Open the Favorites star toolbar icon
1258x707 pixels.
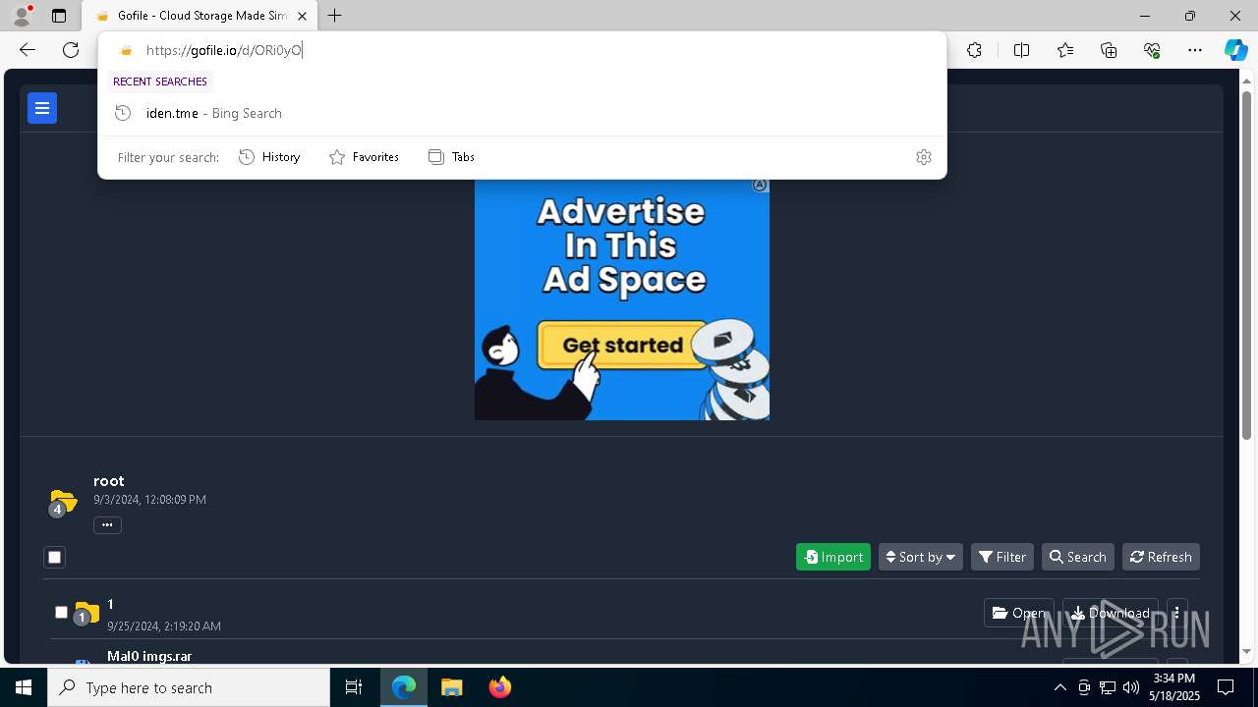point(1065,50)
